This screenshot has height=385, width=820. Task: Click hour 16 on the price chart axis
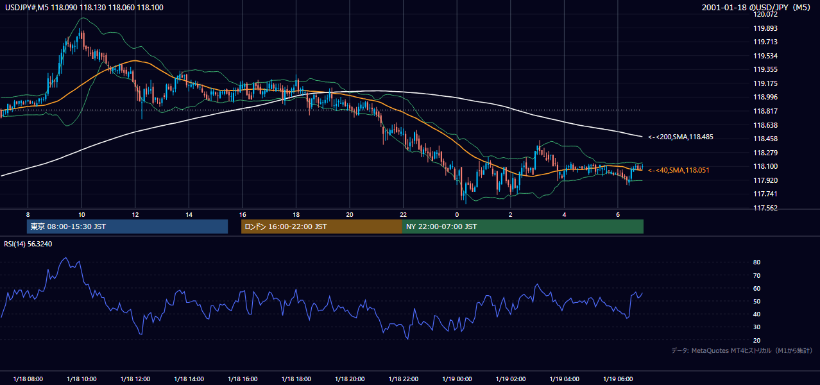click(243, 214)
